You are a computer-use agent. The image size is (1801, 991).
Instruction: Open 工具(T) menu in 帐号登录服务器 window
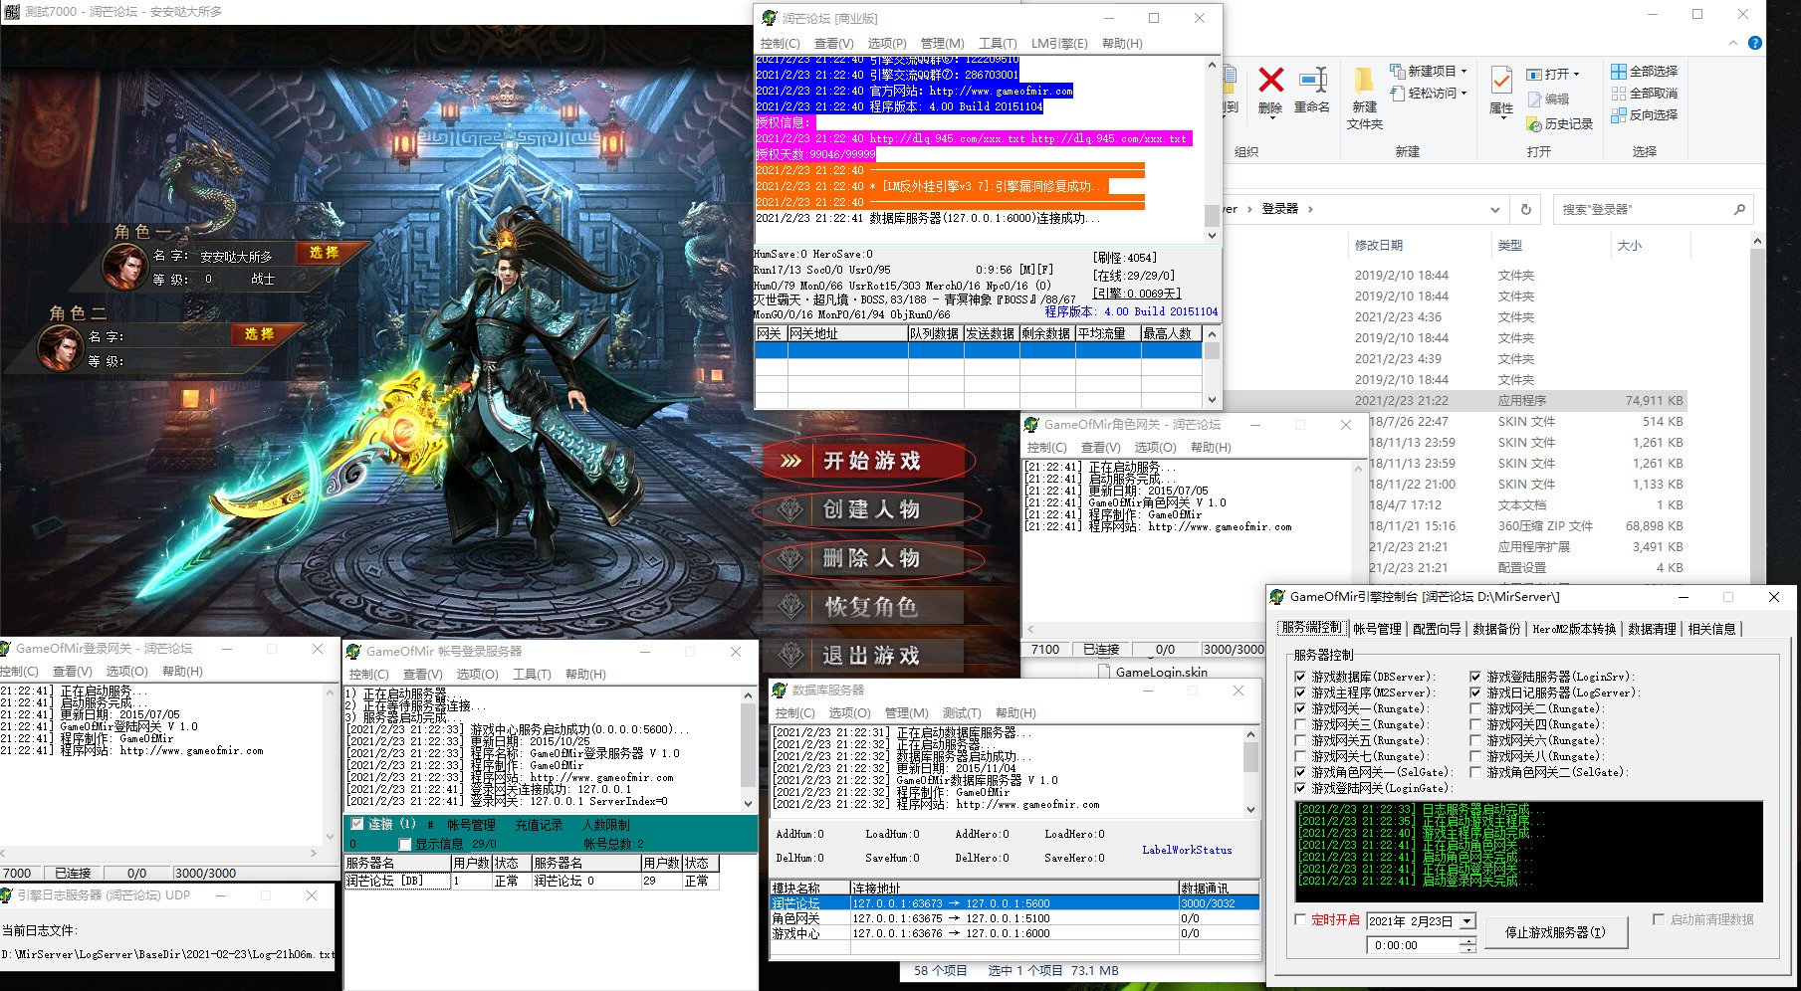click(x=532, y=675)
